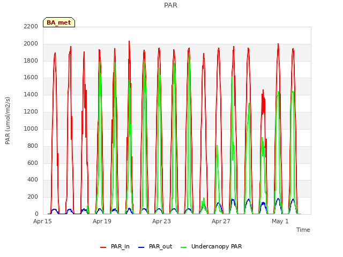Toggle the PAR_in legend entry
The width and height of the screenshot is (343, 257).
point(115,246)
